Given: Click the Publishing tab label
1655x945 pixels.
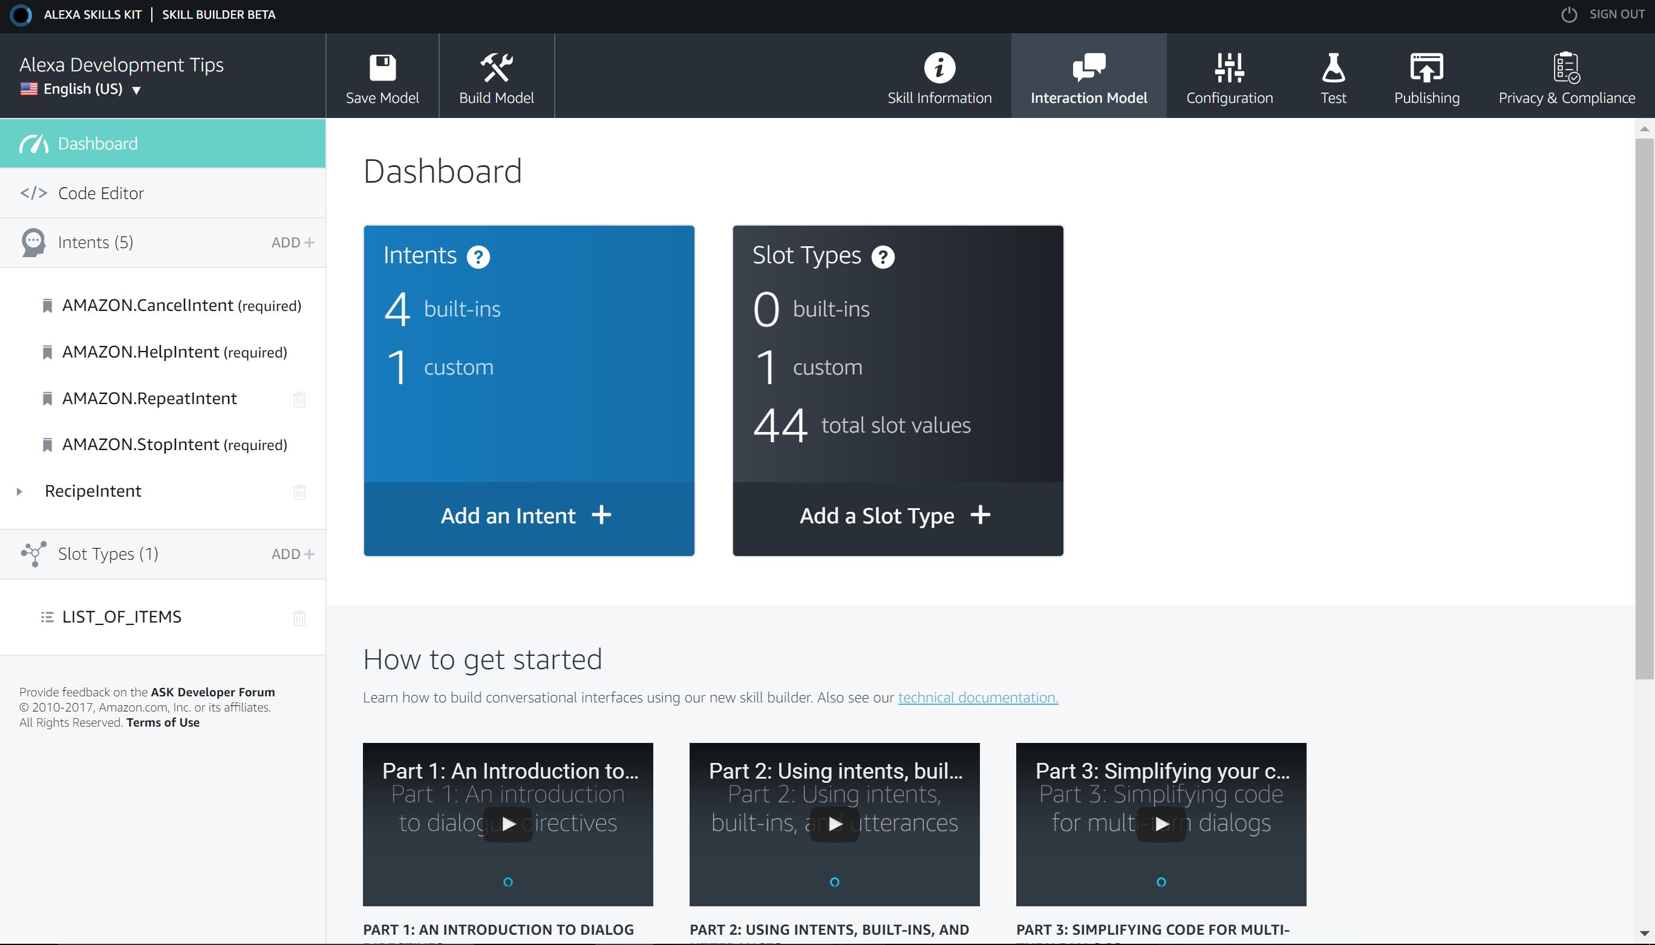Looking at the screenshot, I should tap(1426, 98).
